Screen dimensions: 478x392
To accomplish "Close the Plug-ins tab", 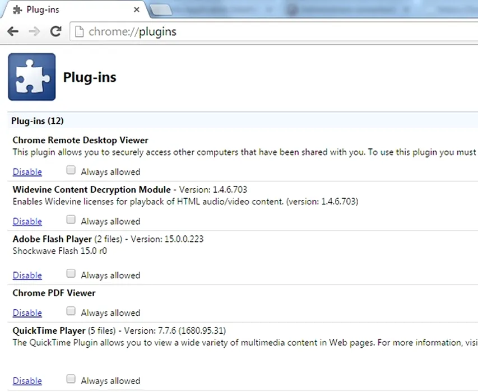I will (137, 10).
